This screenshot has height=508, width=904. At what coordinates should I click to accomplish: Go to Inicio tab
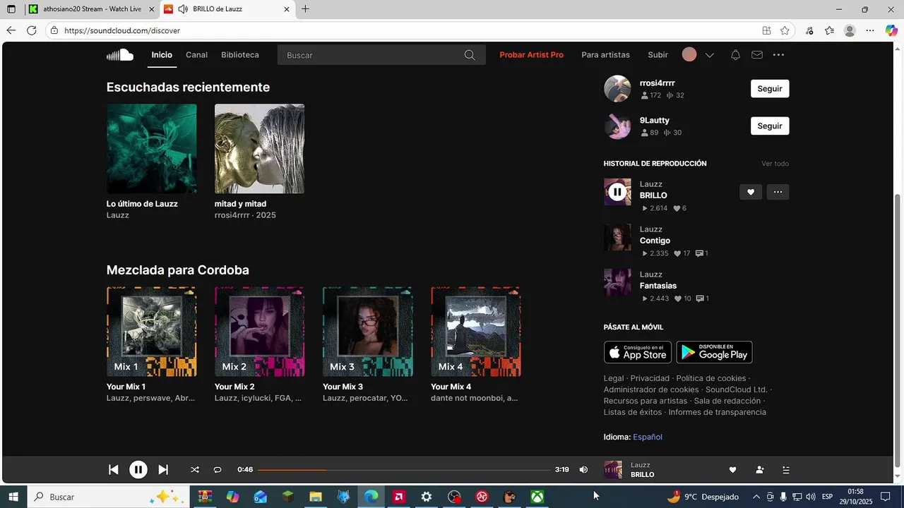(162, 55)
